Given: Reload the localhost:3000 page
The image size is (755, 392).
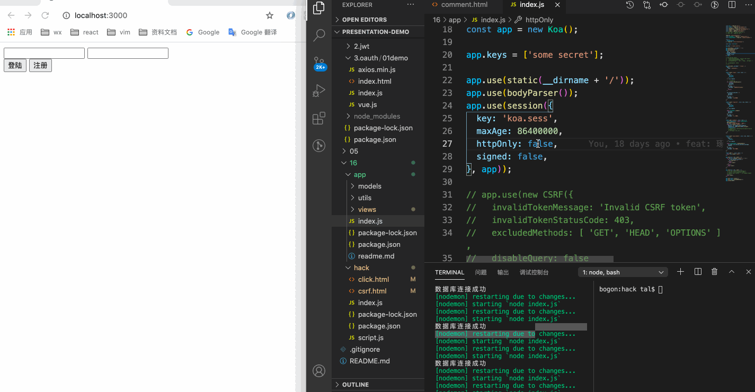Looking at the screenshot, I should click(x=45, y=15).
